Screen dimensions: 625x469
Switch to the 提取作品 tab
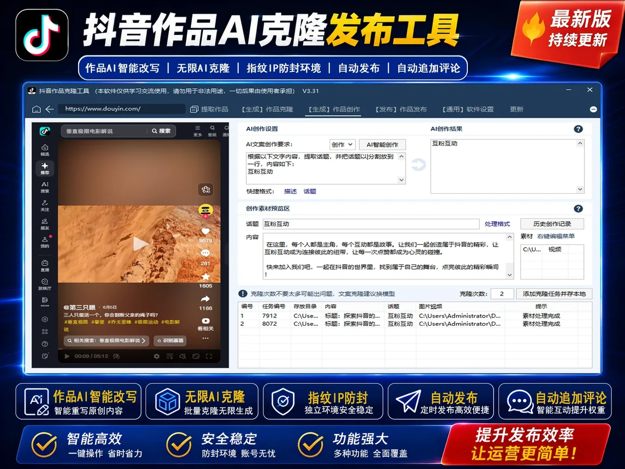tap(209, 109)
